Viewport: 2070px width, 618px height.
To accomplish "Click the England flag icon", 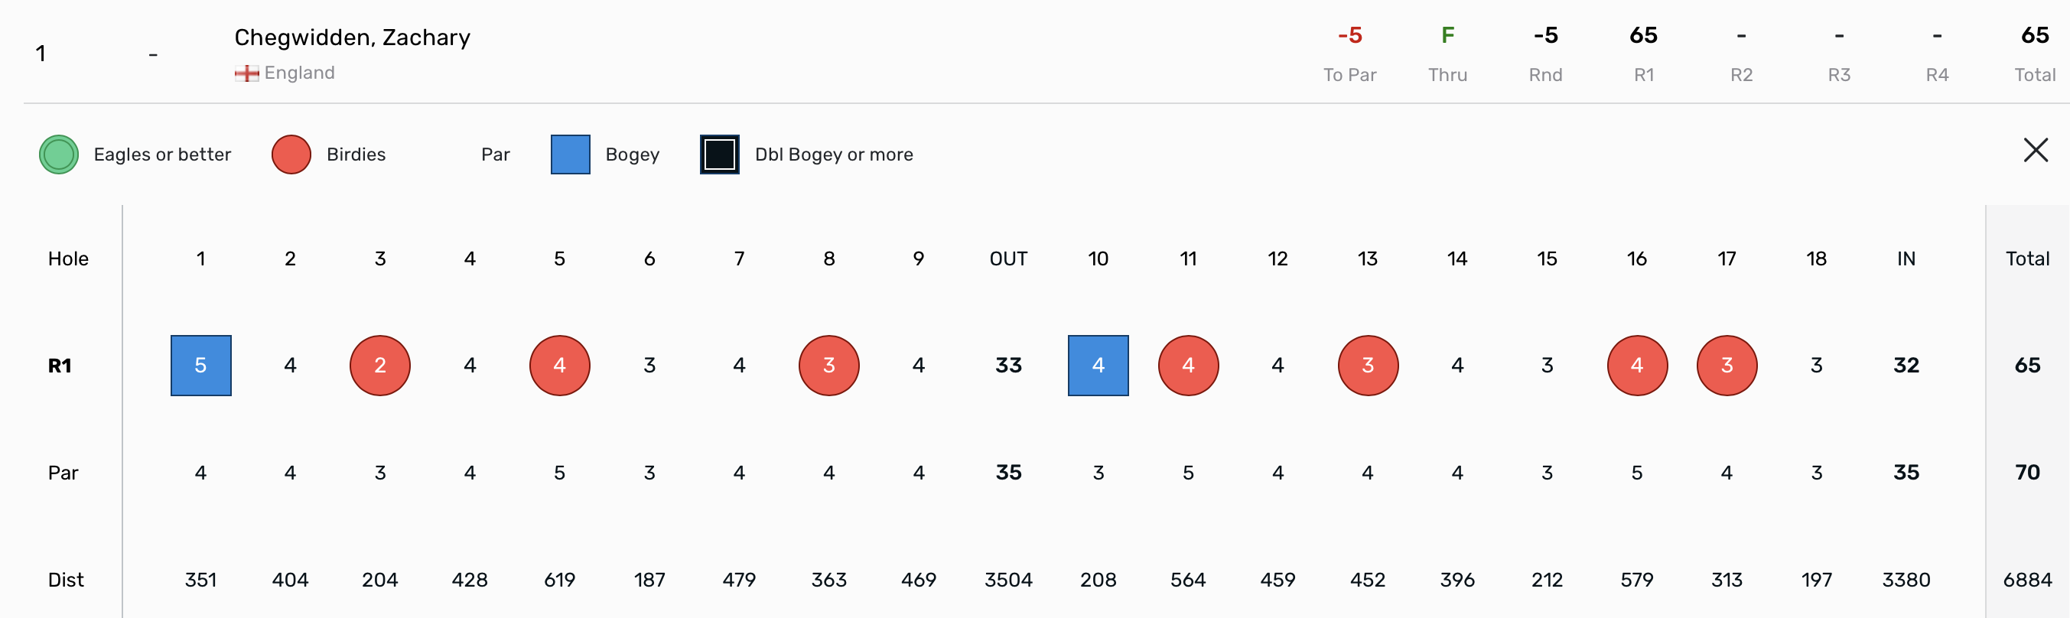I will [x=246, y=74].
